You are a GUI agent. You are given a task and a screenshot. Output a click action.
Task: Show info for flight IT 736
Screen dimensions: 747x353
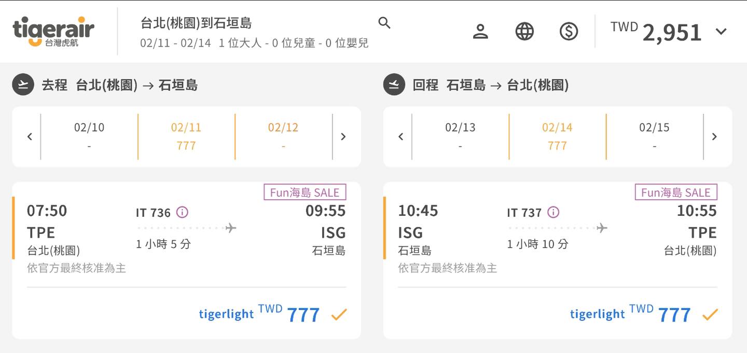coord(182,212)
